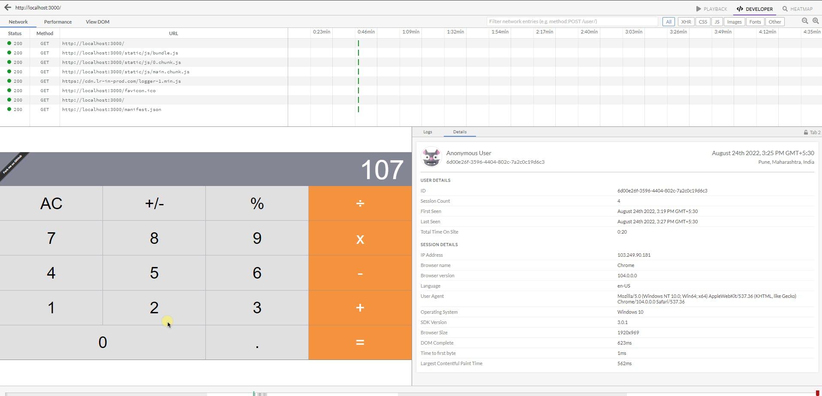Zoom out the network timeline
822x396 pixels.
805,21
